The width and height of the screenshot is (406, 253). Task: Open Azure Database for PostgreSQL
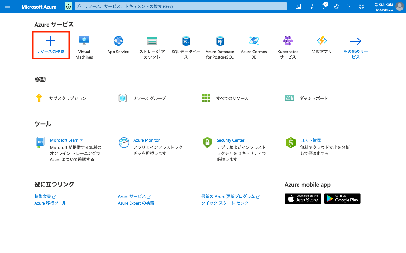point(220,47)
